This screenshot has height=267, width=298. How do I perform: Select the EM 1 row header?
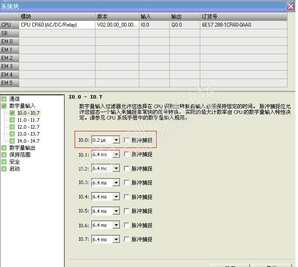point(9,50)
